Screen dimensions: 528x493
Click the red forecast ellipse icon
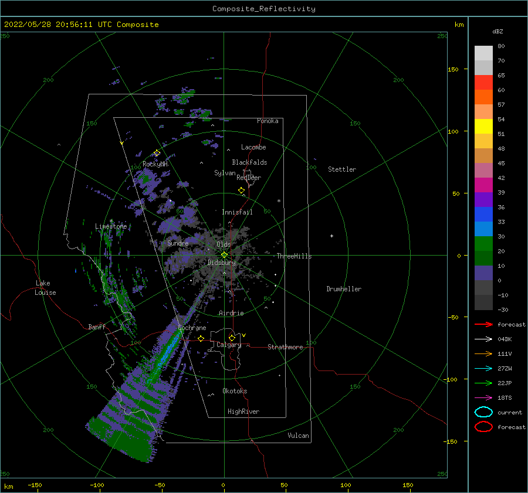pyautogui.click(x=483, y=427)
